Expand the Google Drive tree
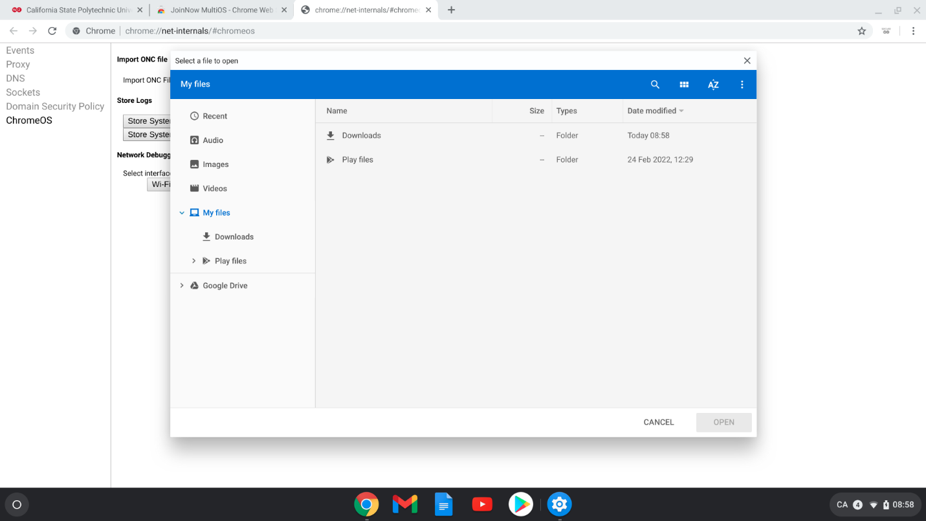 [181, 285]
